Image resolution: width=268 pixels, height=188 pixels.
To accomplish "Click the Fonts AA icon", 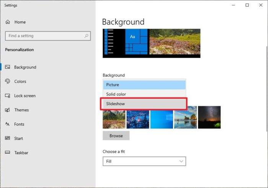I will pyautogui.click(x=8, y=124).
